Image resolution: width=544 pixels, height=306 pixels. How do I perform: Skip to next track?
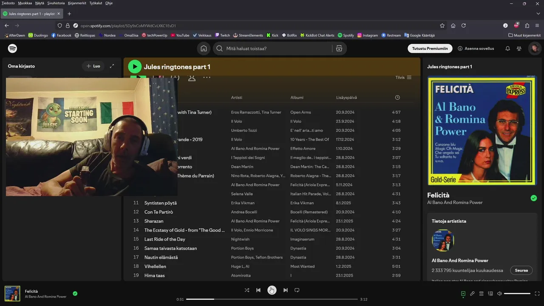286,290
